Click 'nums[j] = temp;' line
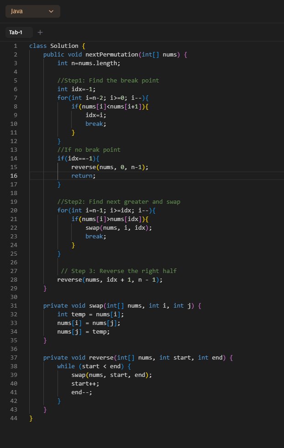The width and height of the screenshot is (284, 448). point(84,331)
